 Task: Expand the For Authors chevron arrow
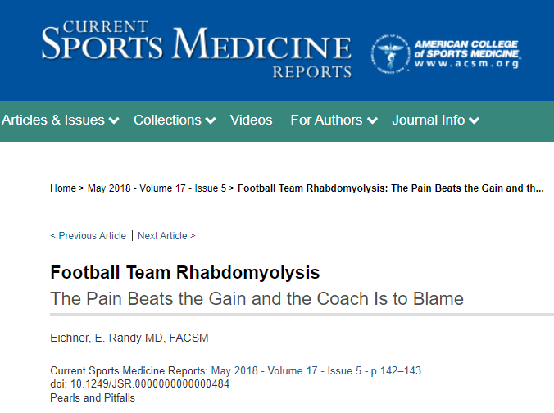(372, 120)
